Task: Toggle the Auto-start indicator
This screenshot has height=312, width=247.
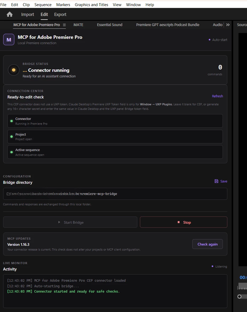Action: coord(218,40)
